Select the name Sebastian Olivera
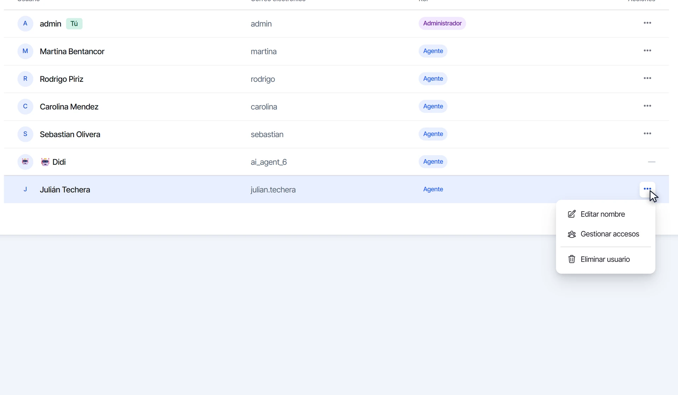 tap(70, 134)
